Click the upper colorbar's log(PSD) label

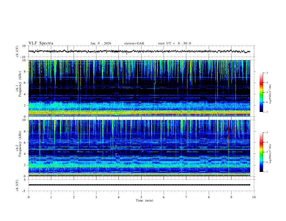click(x=270, y=94)
